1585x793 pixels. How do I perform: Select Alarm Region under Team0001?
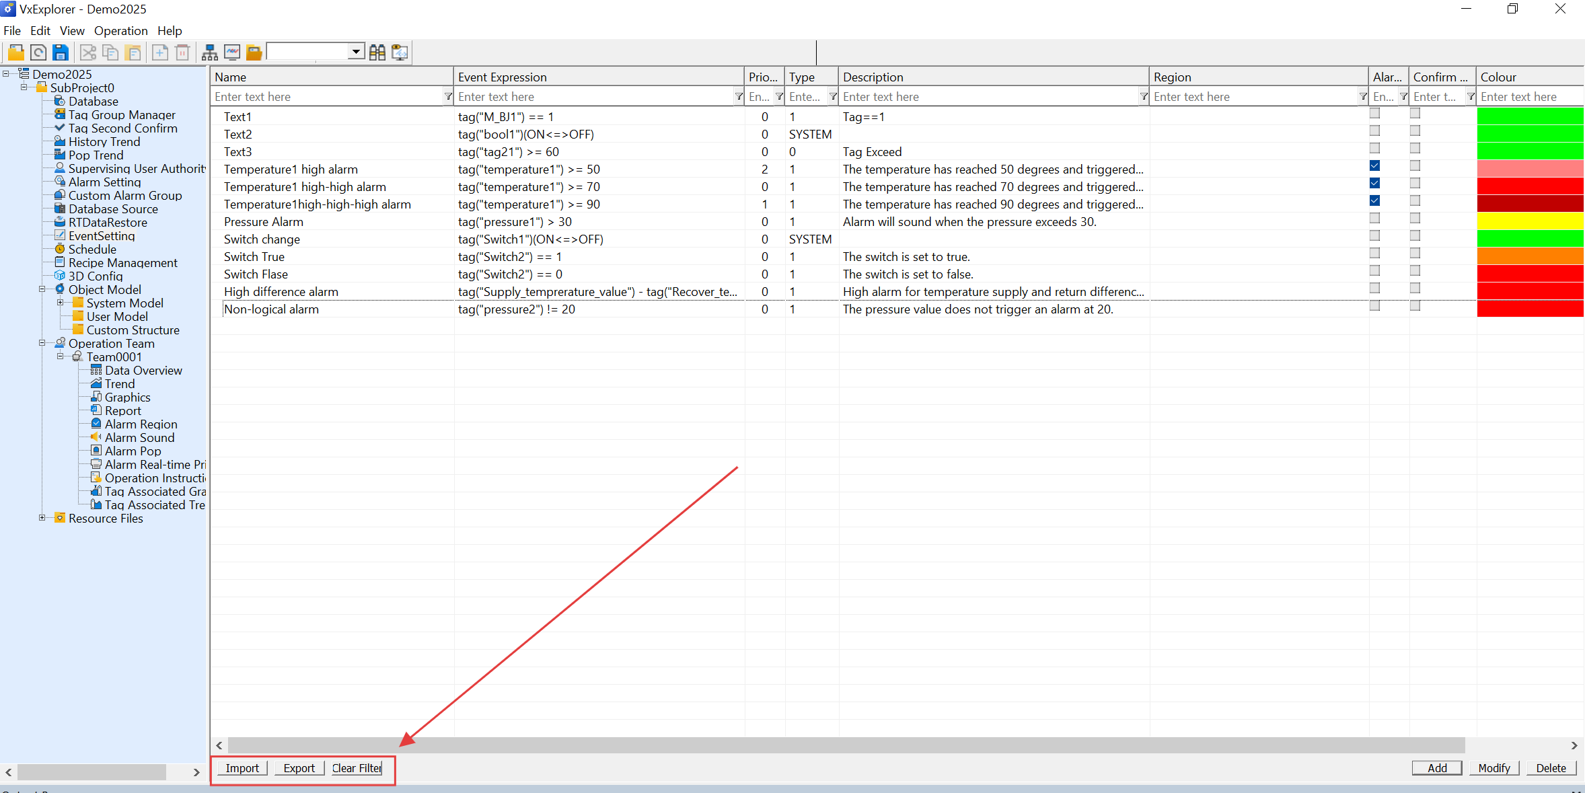click(x=141, y=424)
